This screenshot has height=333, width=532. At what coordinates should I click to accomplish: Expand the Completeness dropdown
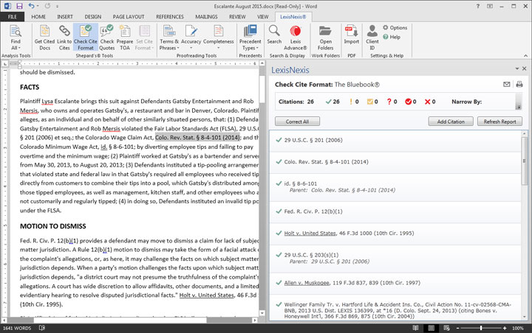(219, 38)
